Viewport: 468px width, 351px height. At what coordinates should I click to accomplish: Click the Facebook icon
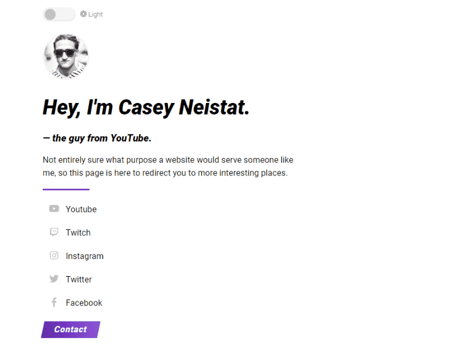pos(54,302)
